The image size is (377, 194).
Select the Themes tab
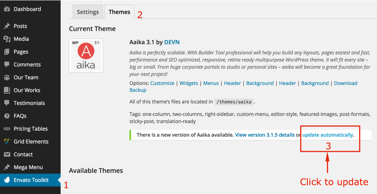119,12
